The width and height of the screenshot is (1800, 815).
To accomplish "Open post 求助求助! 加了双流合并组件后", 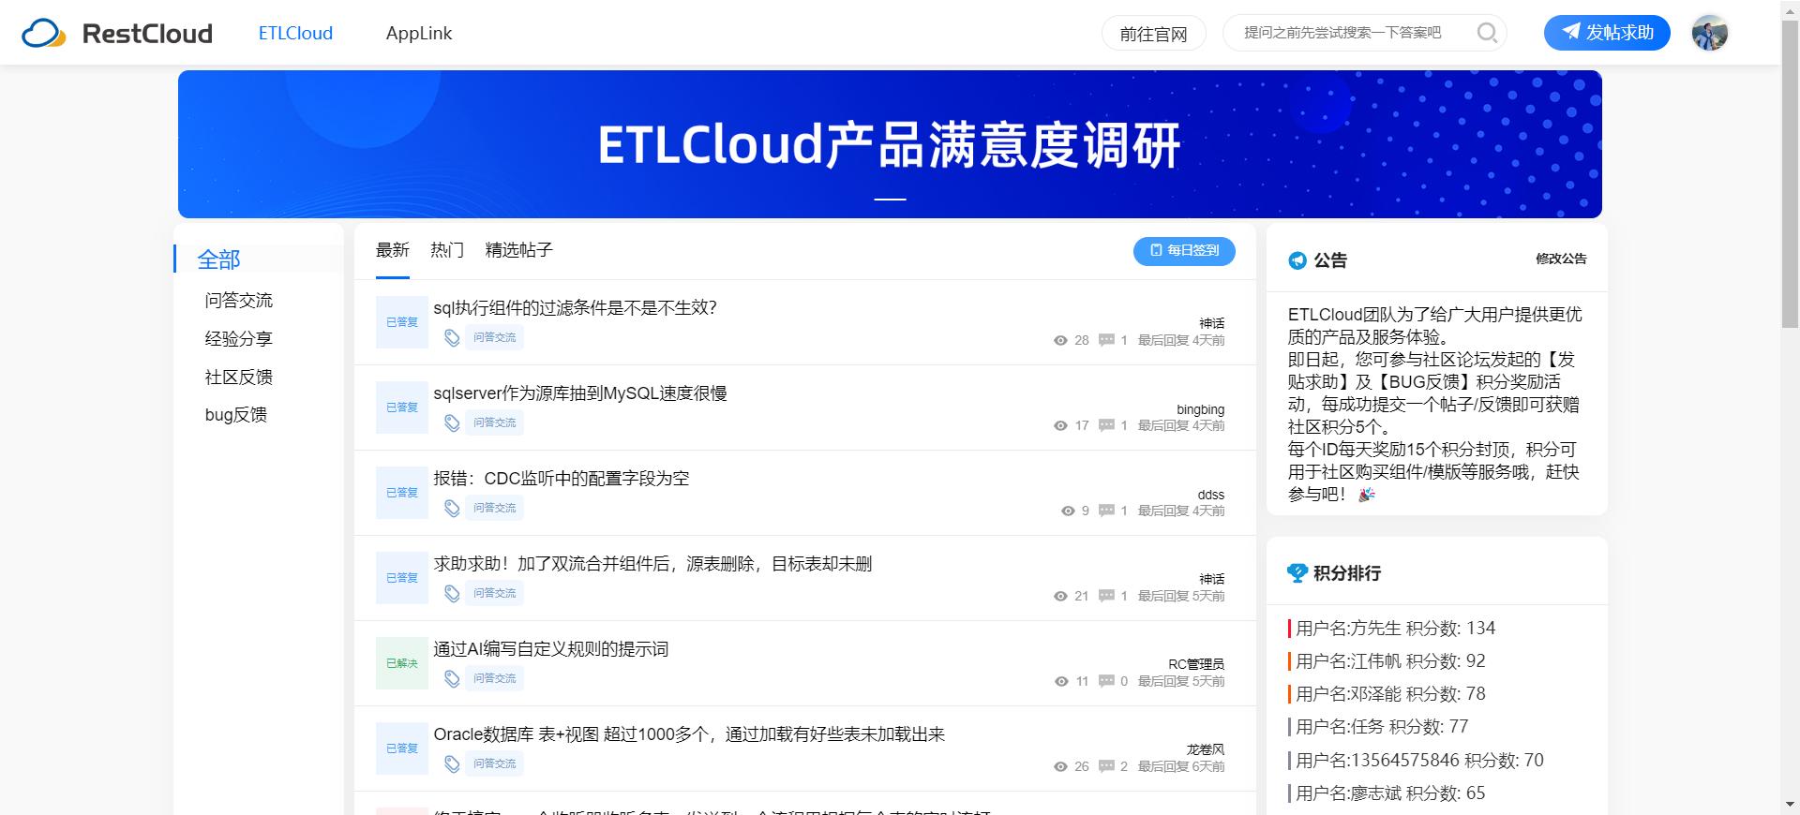I will [652, 564].
